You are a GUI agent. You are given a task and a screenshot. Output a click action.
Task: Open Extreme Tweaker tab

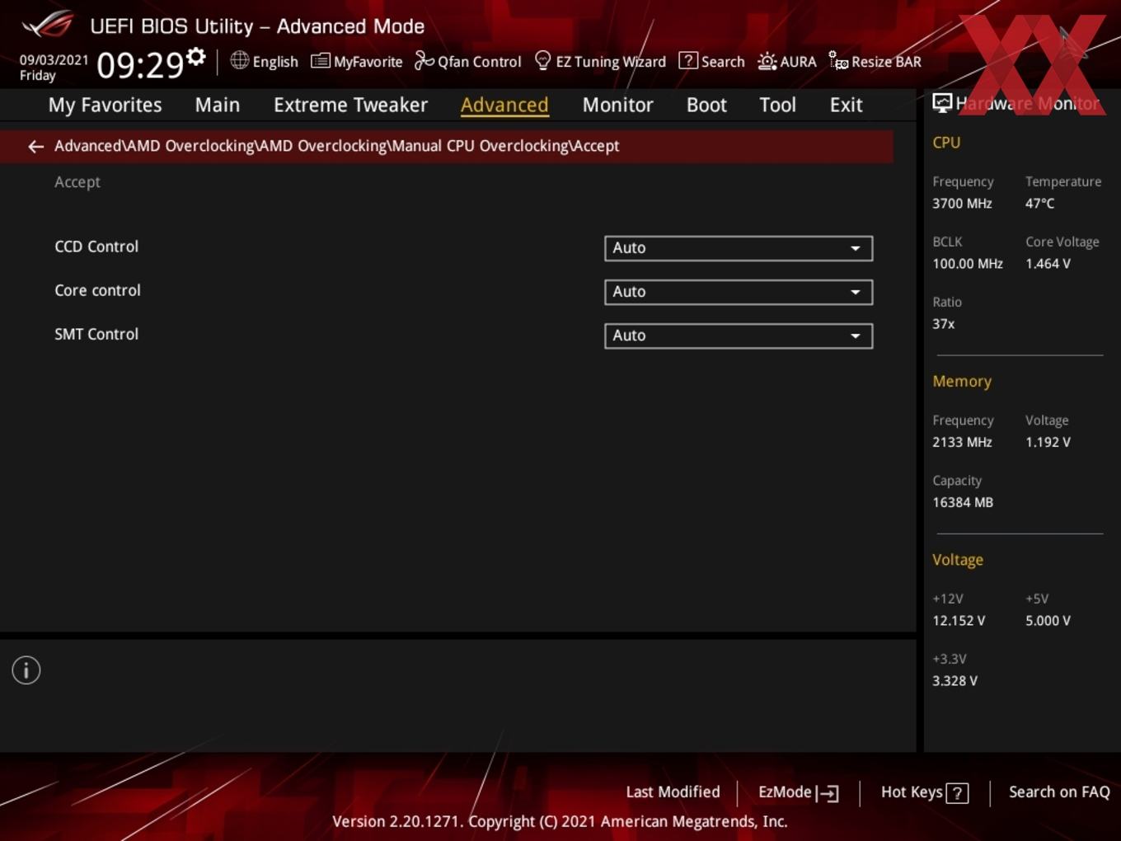(350, 105)
